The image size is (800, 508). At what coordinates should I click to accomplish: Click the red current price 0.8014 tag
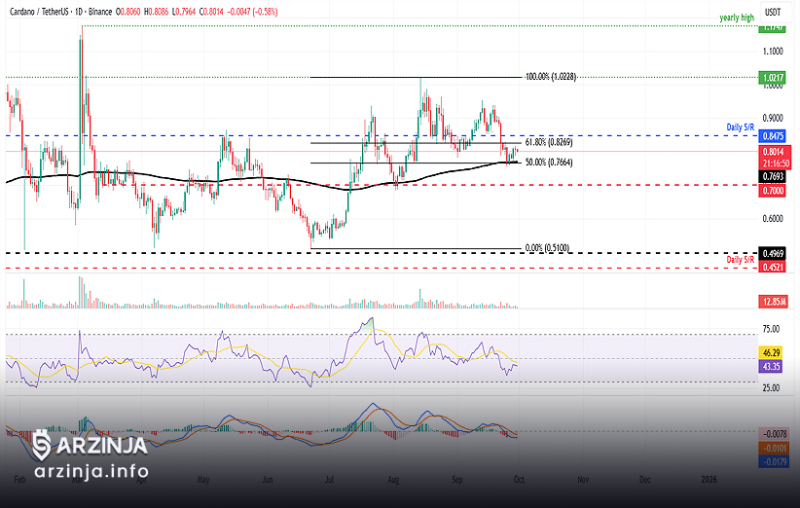click(x=775, y=152)
